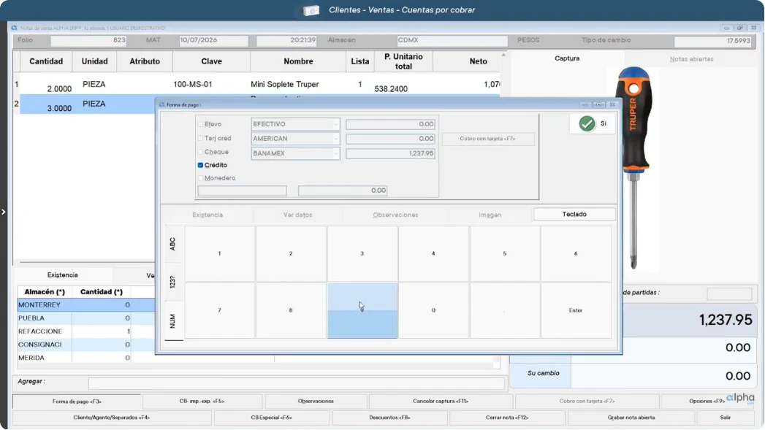765x430 pixels.
Task: Enable the Efevo payment checkbox
Action: [200, 124]
